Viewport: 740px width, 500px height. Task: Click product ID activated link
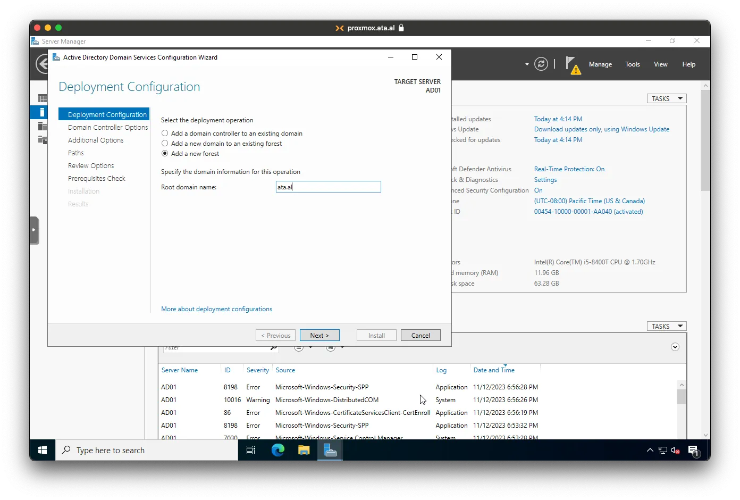pos(588,212)
